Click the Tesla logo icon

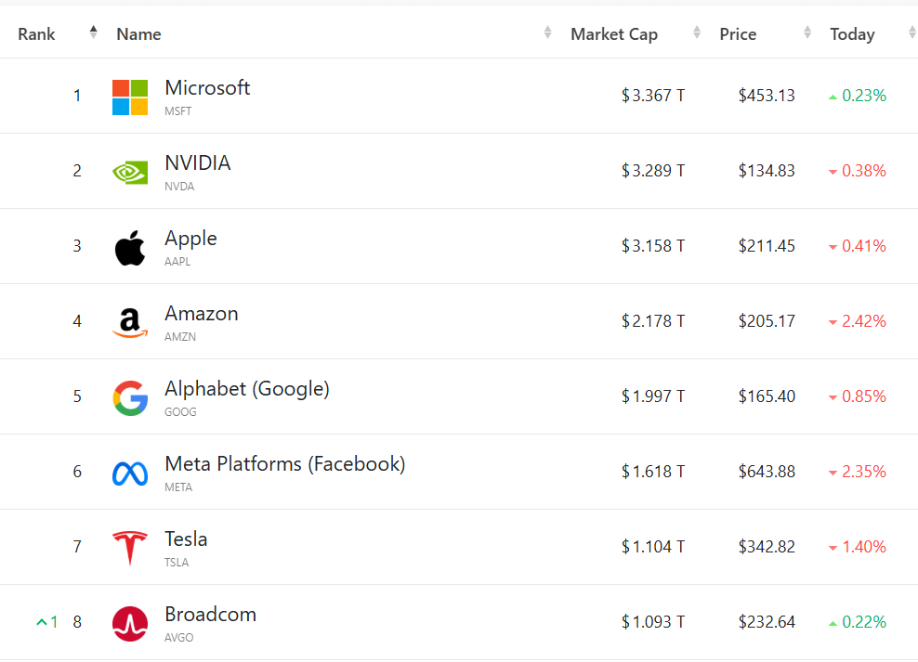[x=130, y=548]
